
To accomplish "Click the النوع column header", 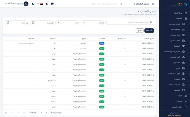I will point(84,38).
